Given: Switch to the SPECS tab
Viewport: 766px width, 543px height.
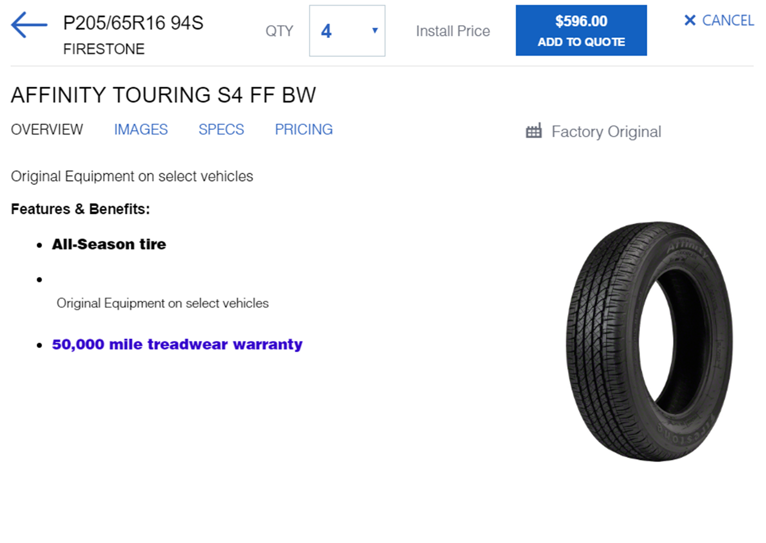Looking at the screenshot, I should click(x=221, y=130).
